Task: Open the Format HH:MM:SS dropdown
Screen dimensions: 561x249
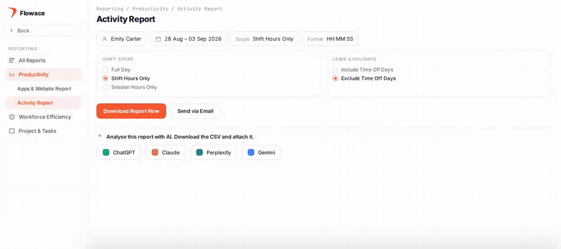Action: 330,39
